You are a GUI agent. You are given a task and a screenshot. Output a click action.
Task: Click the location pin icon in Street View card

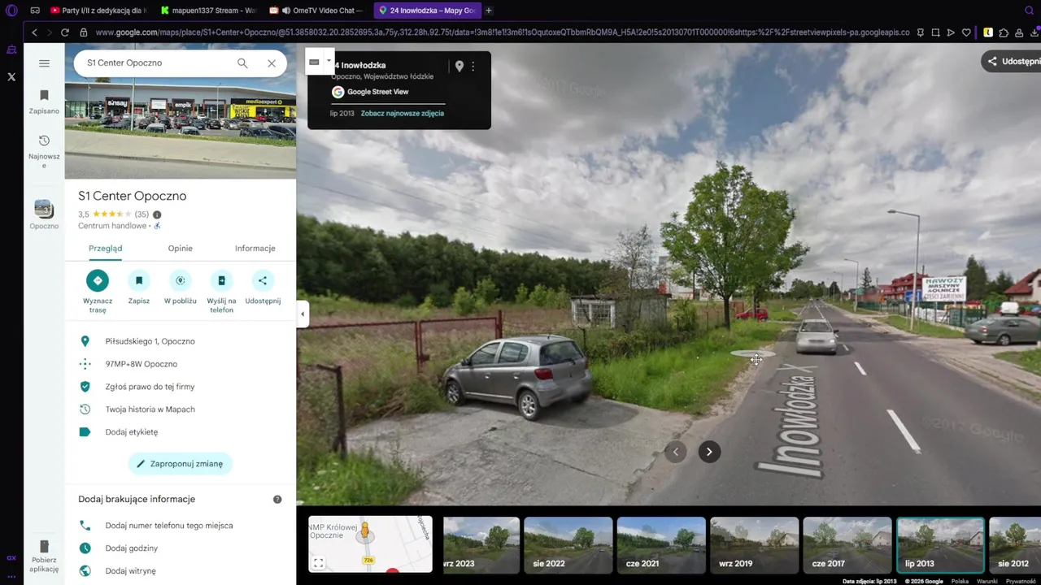(459, 66)
